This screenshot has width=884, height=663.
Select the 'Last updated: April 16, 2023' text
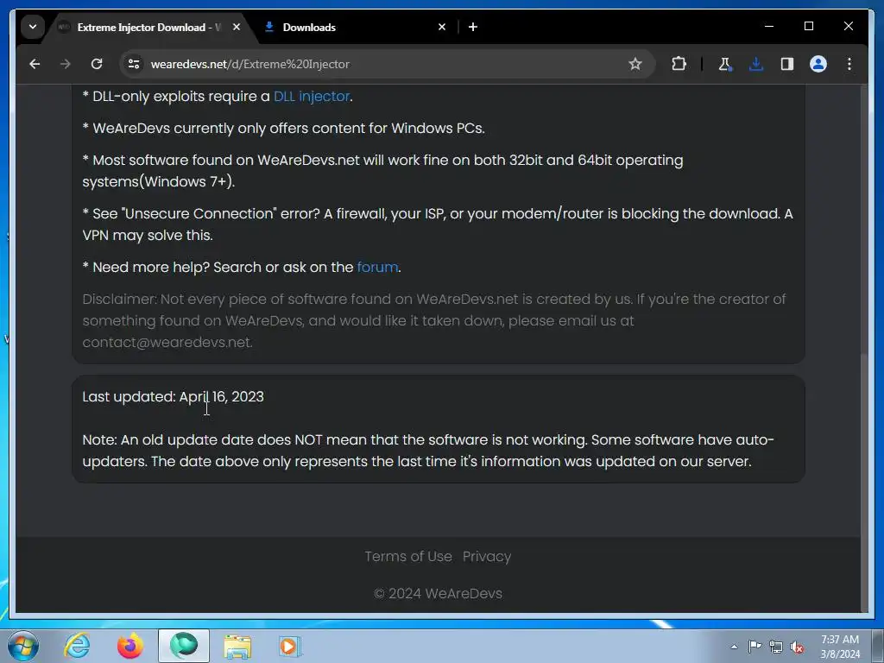point(173,397)
